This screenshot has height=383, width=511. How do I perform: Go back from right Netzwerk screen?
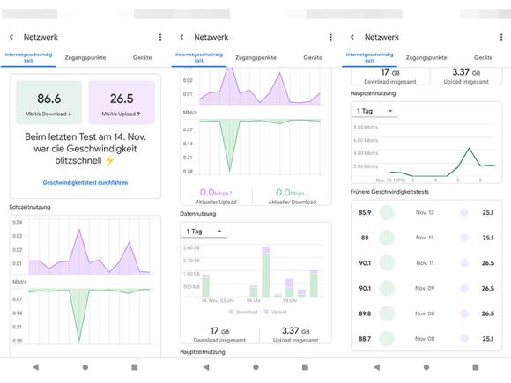pyautogui.click(x=352, y=37)
